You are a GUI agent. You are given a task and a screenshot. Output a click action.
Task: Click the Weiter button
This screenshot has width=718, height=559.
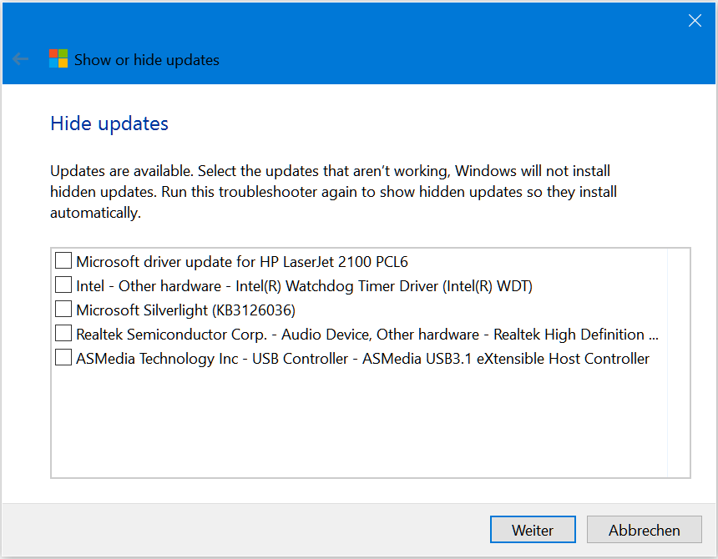tap(533, 530)
